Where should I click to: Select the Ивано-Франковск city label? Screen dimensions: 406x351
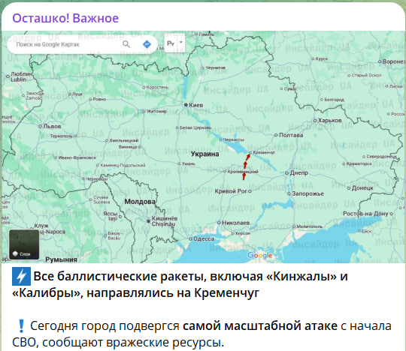point(77,157)
